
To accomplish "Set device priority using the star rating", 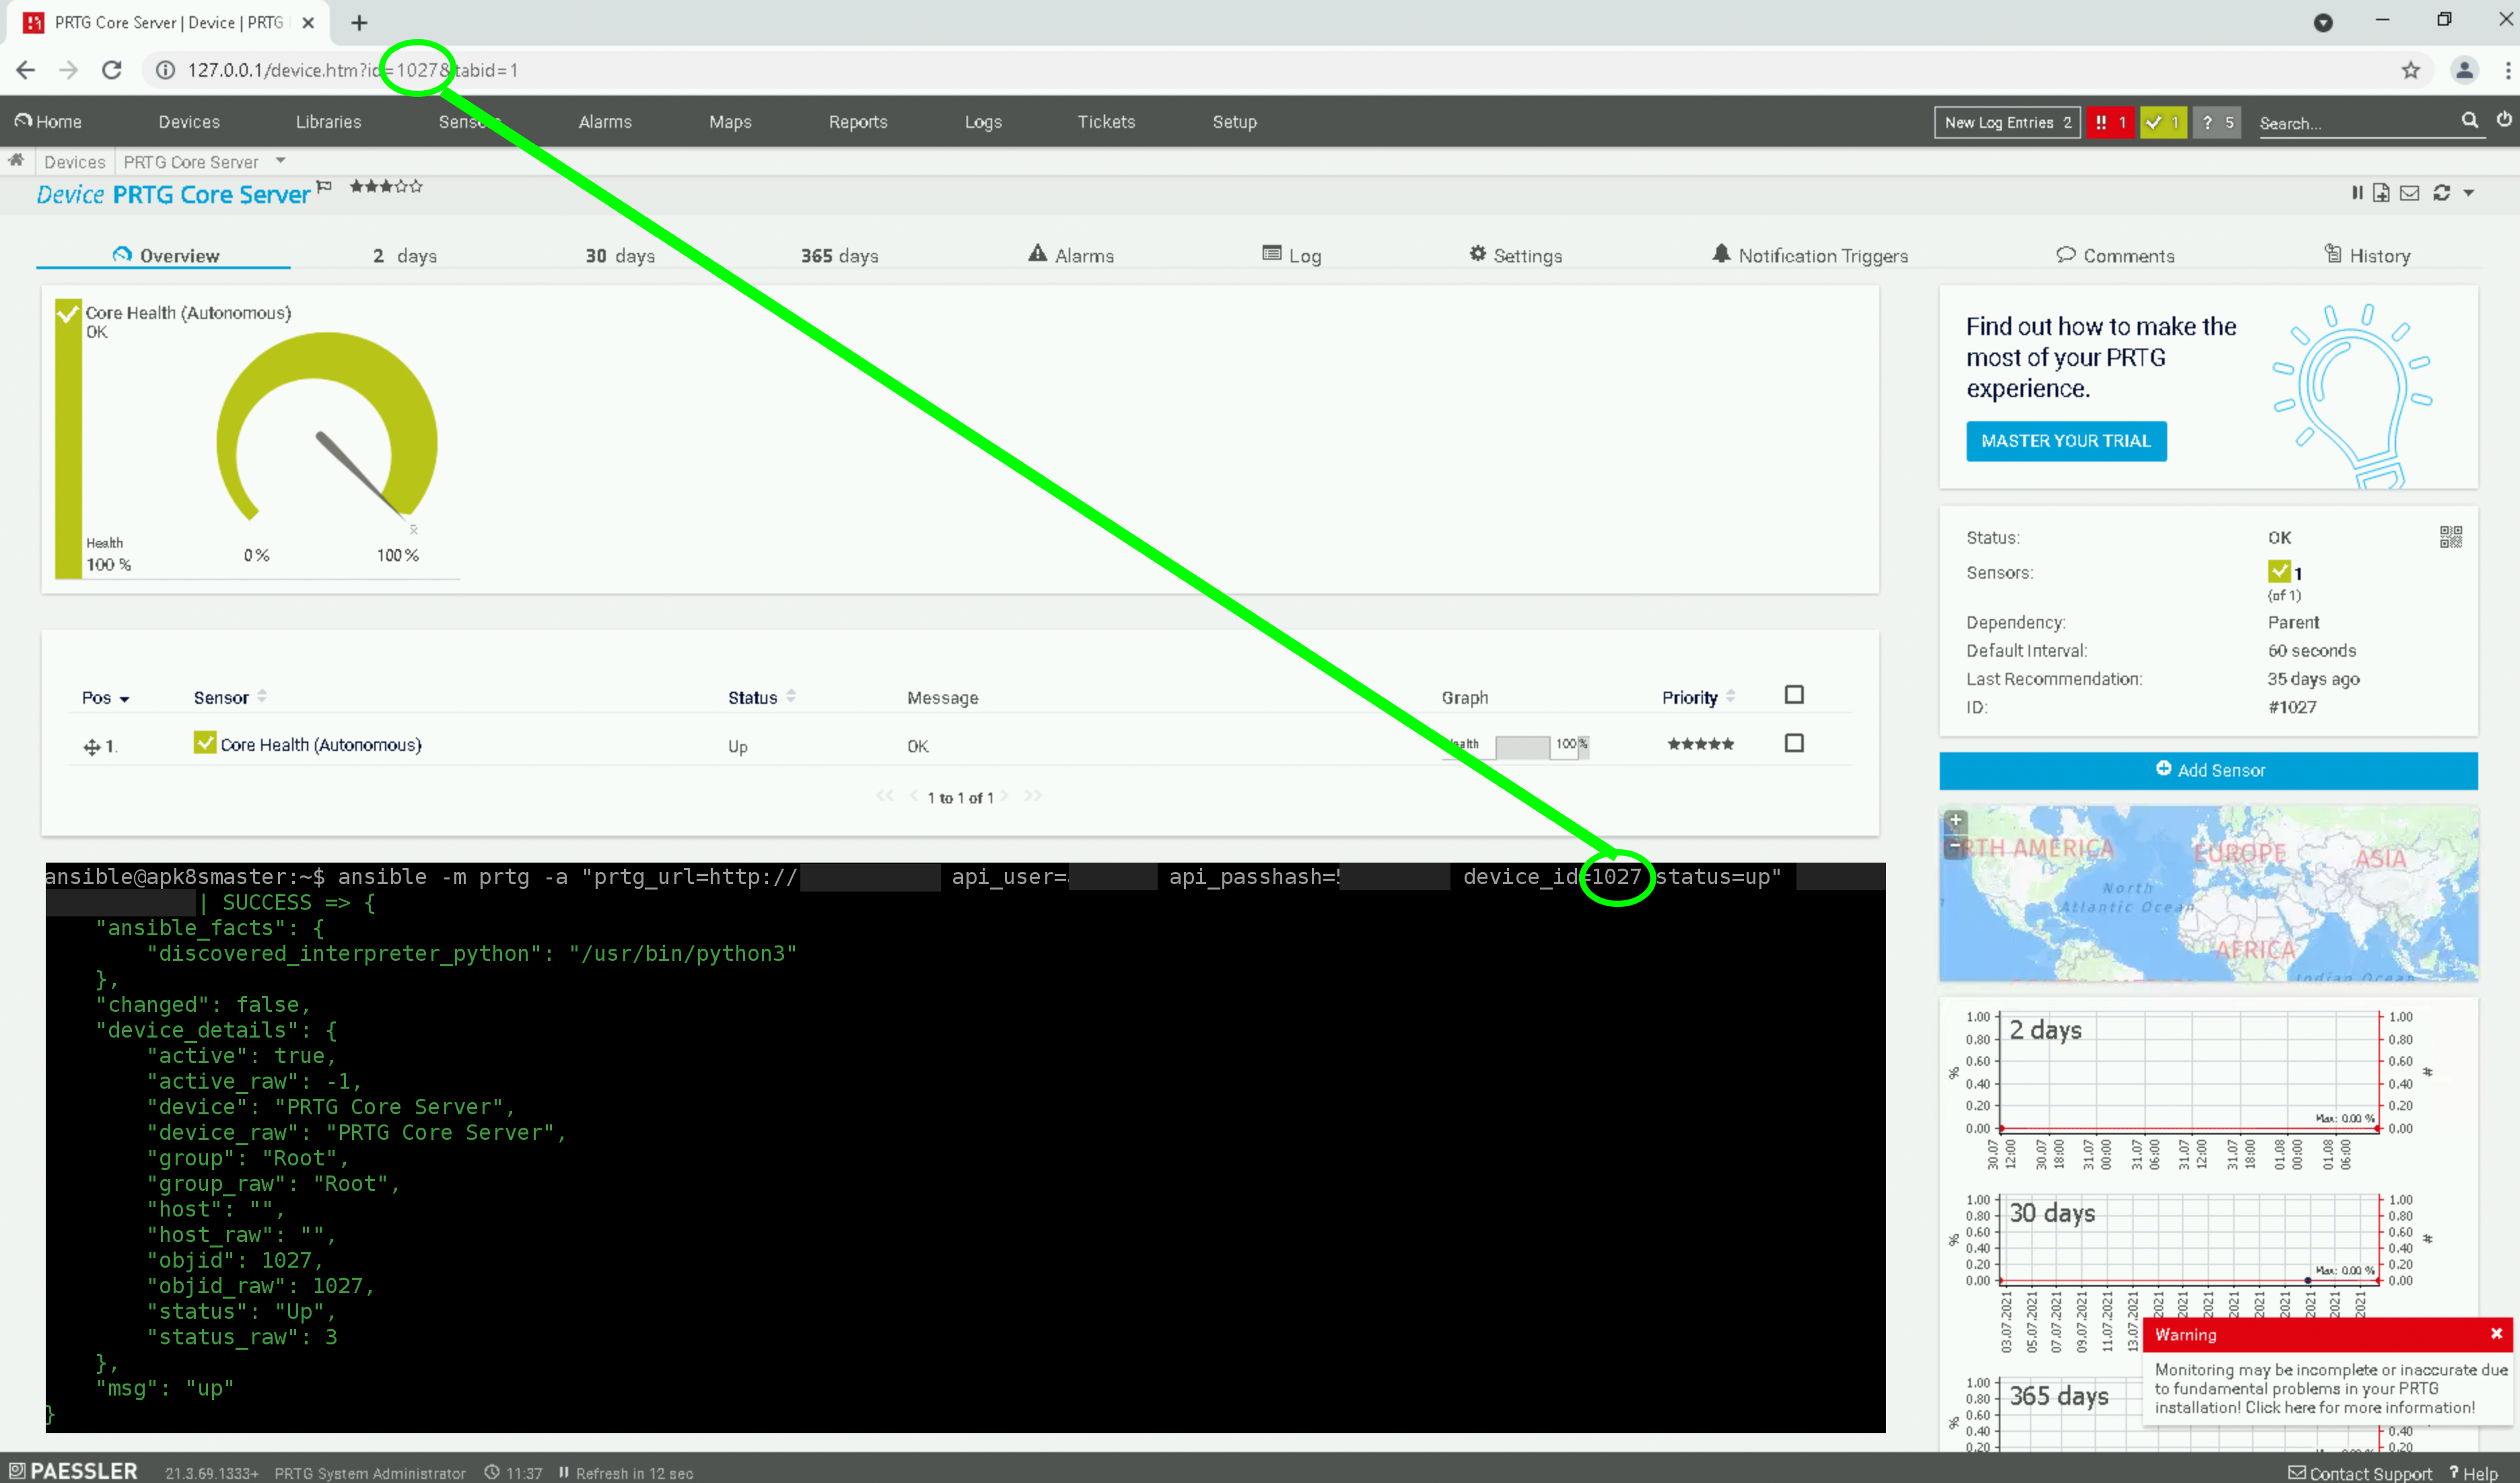I will point(386,186).
